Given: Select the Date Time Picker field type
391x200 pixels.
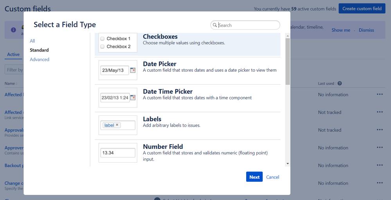Looking at the screenshot, I should [x=187, y=97].
